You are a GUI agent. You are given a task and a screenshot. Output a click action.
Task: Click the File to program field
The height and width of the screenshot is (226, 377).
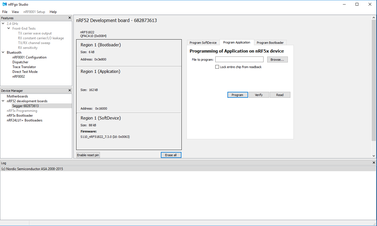pos(239,60)
